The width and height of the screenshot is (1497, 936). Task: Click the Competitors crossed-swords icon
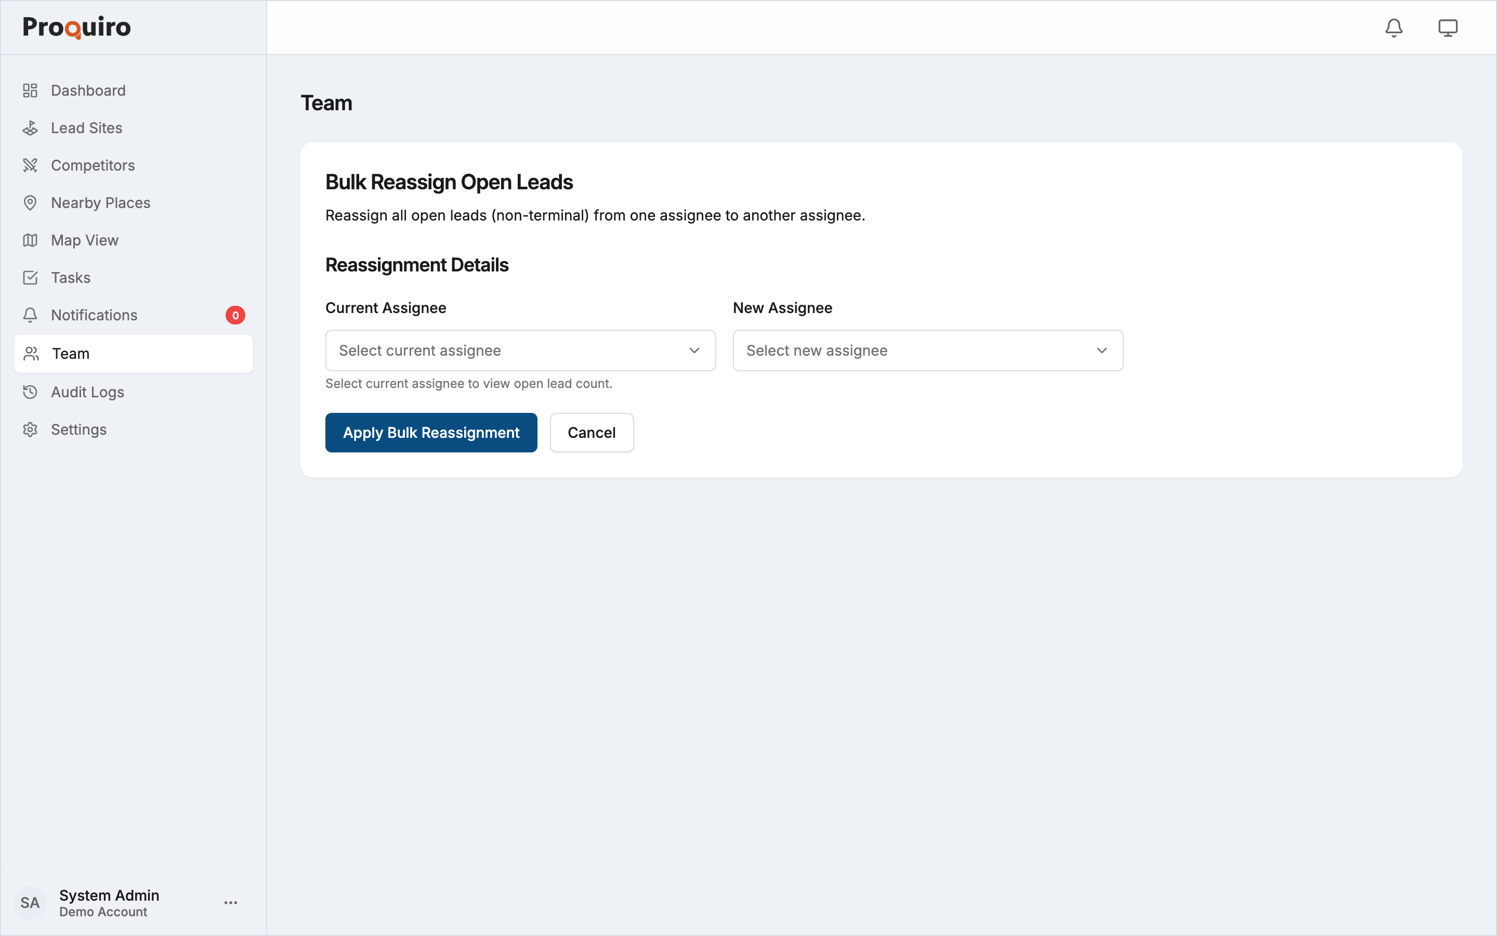(30, 165)
